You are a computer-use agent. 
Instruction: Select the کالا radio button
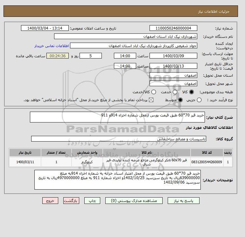[x=192, y=92]
